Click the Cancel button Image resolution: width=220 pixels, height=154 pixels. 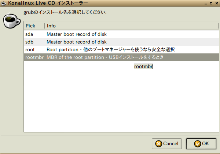[x=167, y=144]
